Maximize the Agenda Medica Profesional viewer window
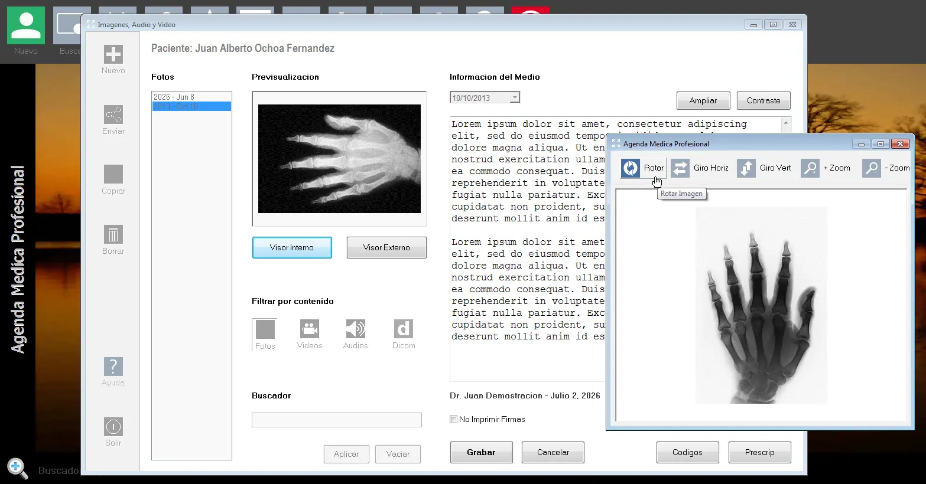This screenshot has width=926, height=484. 880,144
